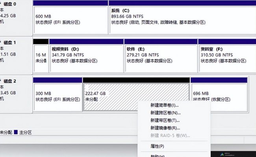Choose 新建简单卷(I)... from context menu

pos(174,105)
